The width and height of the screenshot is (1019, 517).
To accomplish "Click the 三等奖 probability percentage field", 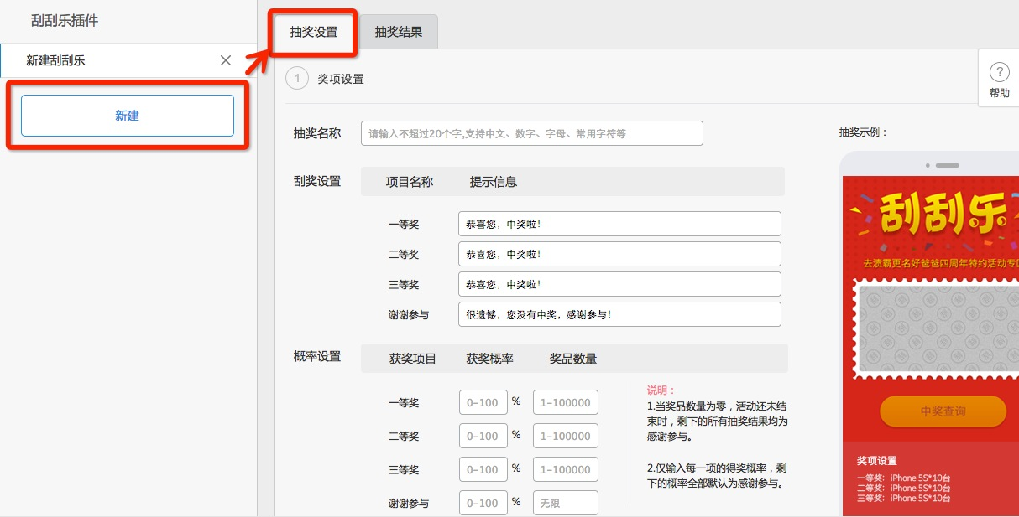I will (x=483, y=469).
